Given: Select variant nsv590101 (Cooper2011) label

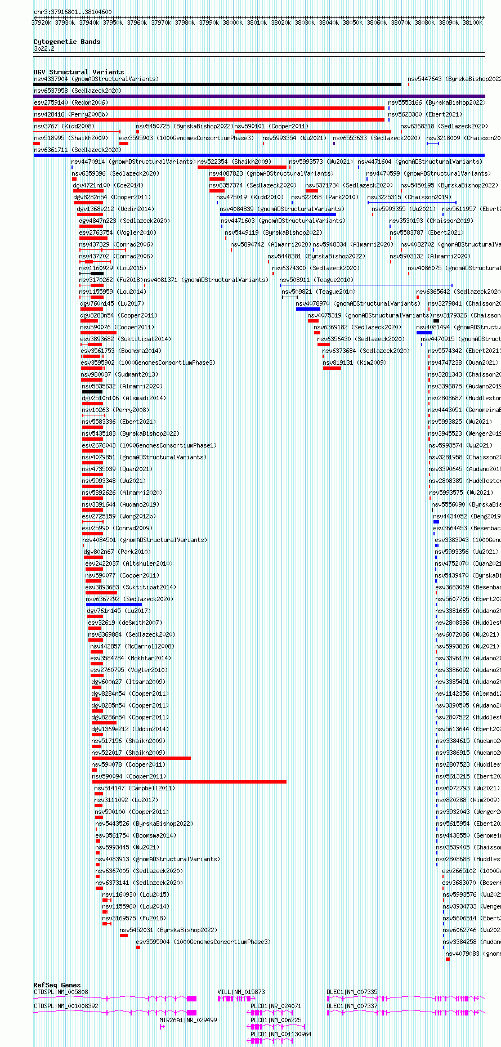Looking at the screenshot, I should [271, 126].
